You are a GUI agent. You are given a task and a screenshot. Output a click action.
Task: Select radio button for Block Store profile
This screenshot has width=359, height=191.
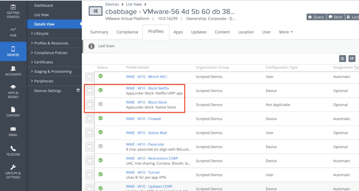[x=89, y=104]
